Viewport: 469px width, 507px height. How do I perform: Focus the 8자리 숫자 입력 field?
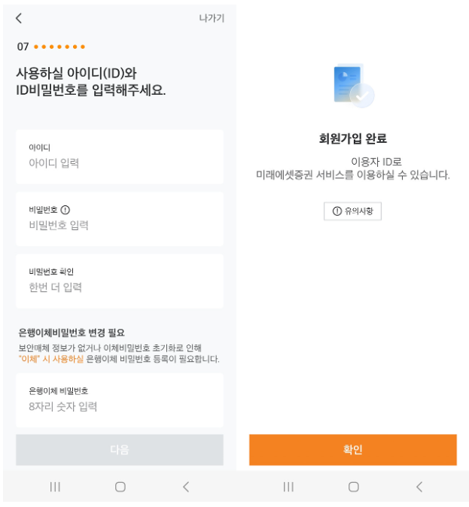coord(120,400)
